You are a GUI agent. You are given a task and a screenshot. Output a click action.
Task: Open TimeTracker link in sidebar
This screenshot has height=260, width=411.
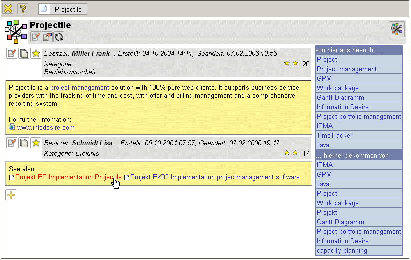[x=334, y=136]
